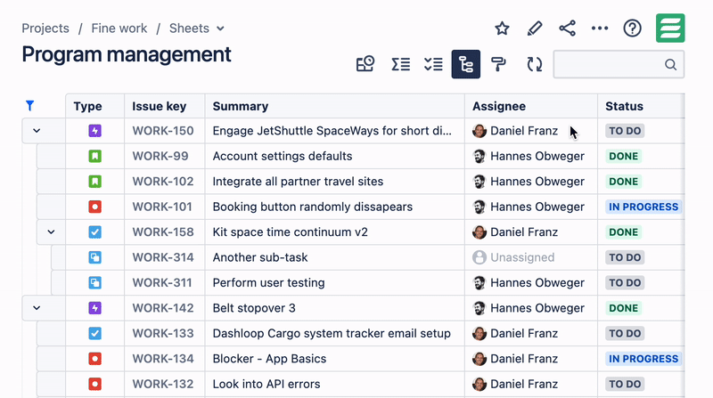Viewport: 713px width, 398px height.
Task: Click the sub-task icon for WORK-311
Action: pyautogui.click(x=94, y=282)
